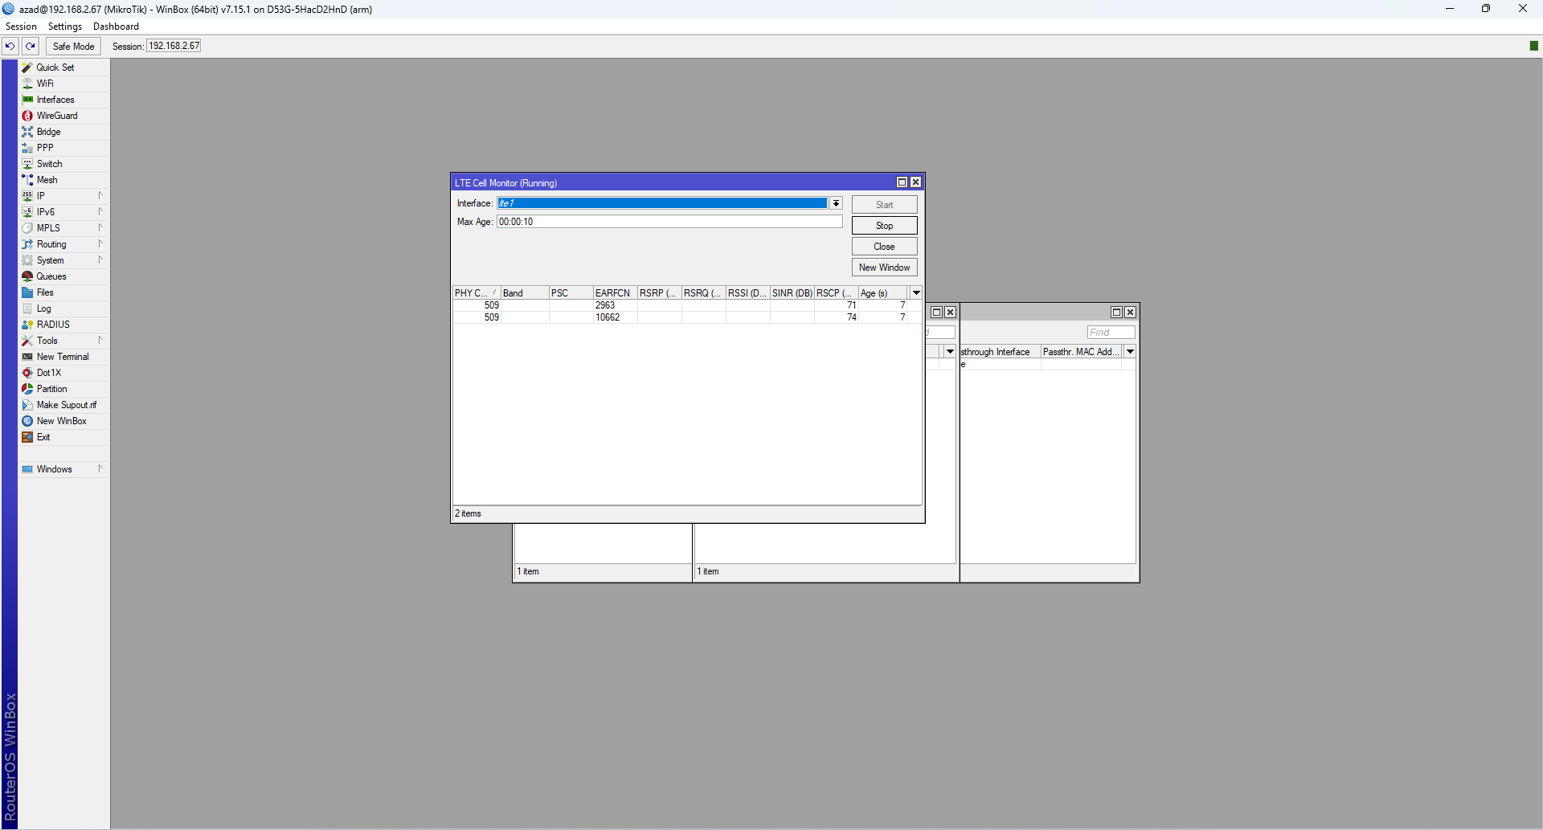This screenshot has height=830, width=1543.
Task: Open the PPP icon
Action: (x=27, y=148)
